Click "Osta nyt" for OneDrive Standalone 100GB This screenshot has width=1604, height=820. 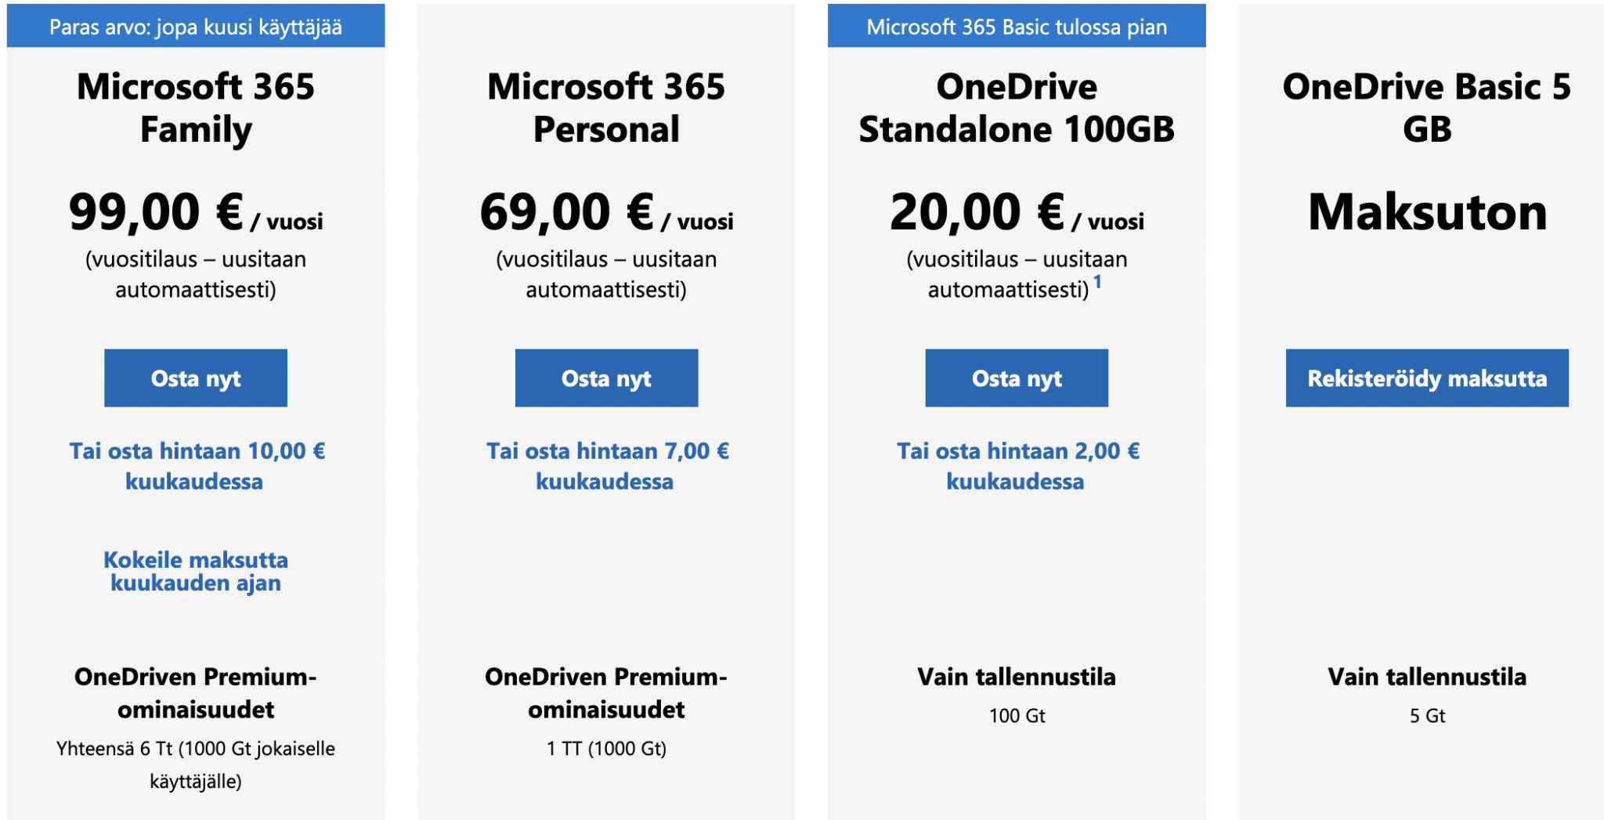pos(1017,378)
